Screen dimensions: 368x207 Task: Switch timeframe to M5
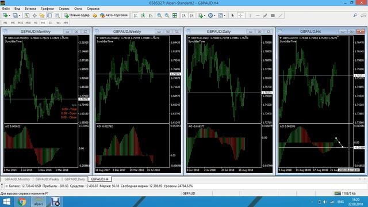(x=13, y=23)
